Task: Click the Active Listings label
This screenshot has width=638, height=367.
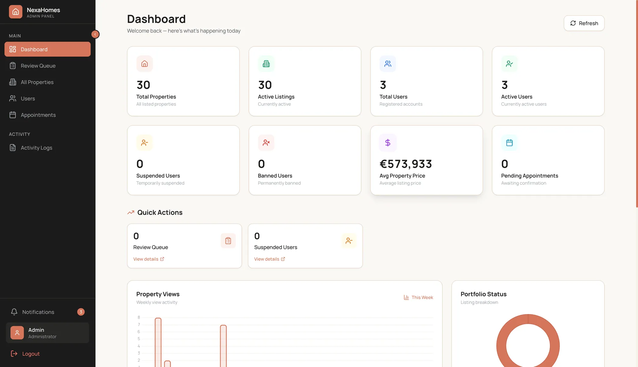Action: (x=276, y=97)
